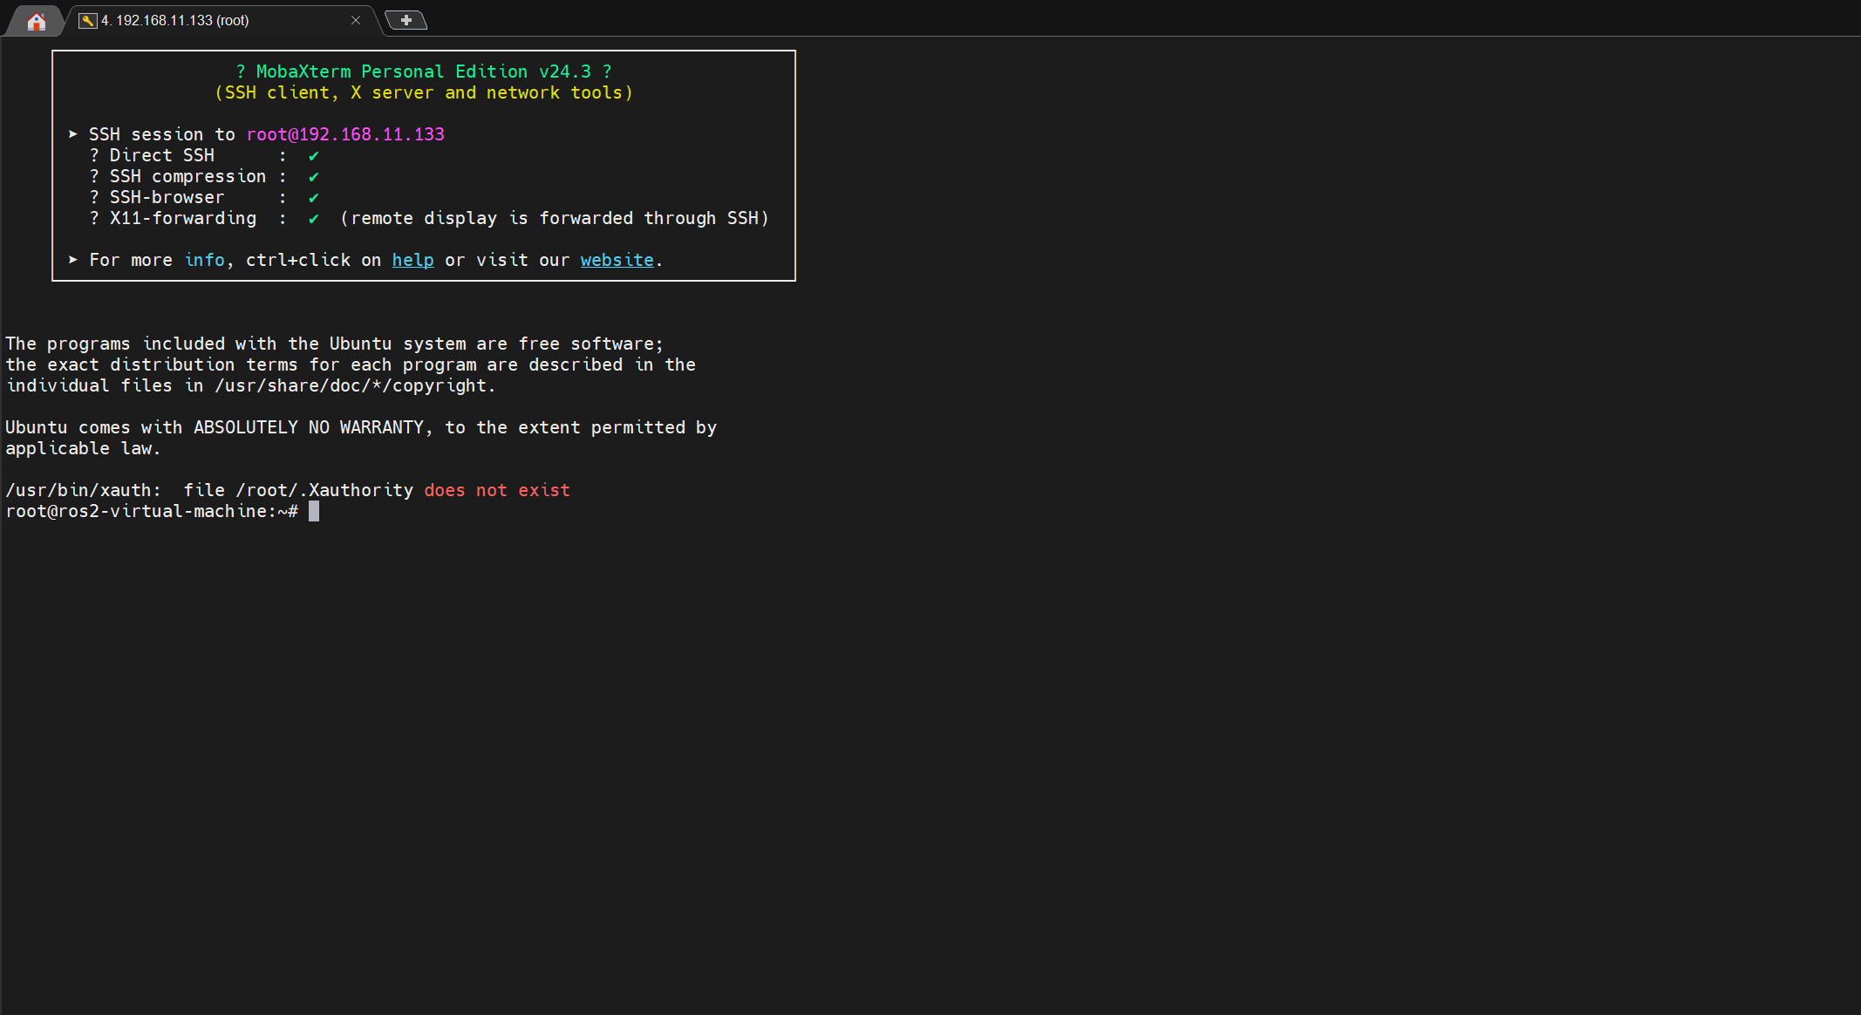Click the SSH key icon on session tab
1861x1015 pixels.
tap(87, 20)
